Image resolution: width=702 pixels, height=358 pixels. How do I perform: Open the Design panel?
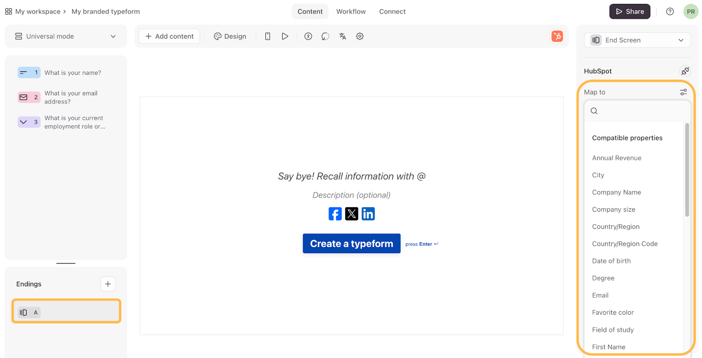point(230,36)
